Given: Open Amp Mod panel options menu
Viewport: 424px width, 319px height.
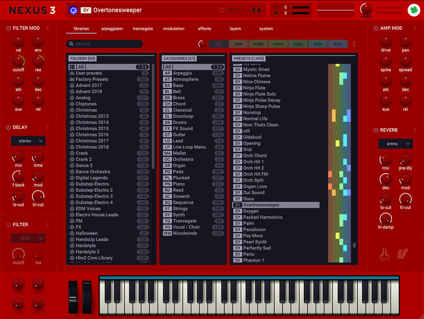Looking at the screenshot, I should click(415, 28).
